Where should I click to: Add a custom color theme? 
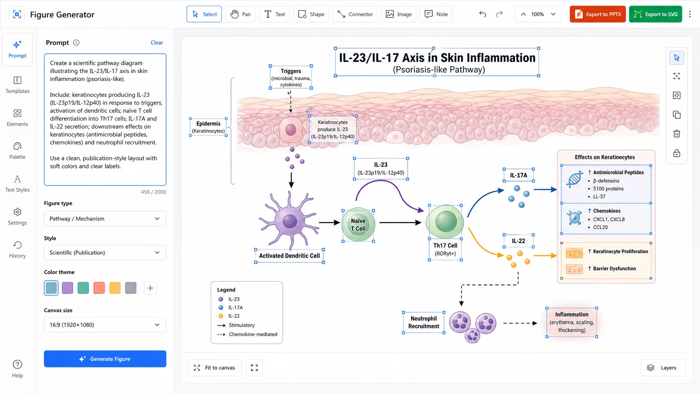[150, 288]
